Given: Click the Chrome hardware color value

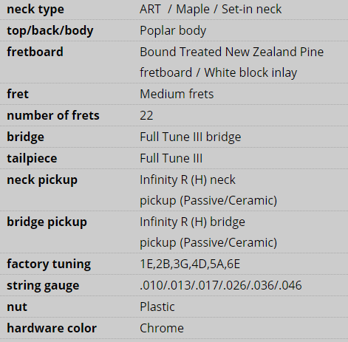Looking at the screenshot, I should point(162,328).
